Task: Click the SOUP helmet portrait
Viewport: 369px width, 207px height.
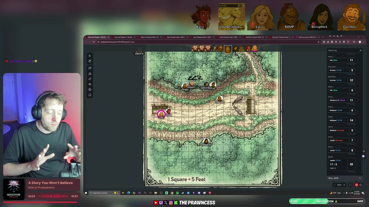Action: point(291,17)
